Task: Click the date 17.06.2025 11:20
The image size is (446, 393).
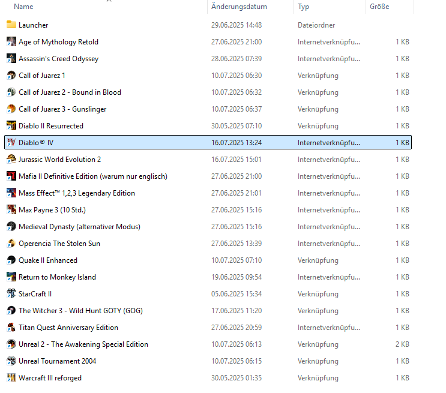Action: click(237, 311)
